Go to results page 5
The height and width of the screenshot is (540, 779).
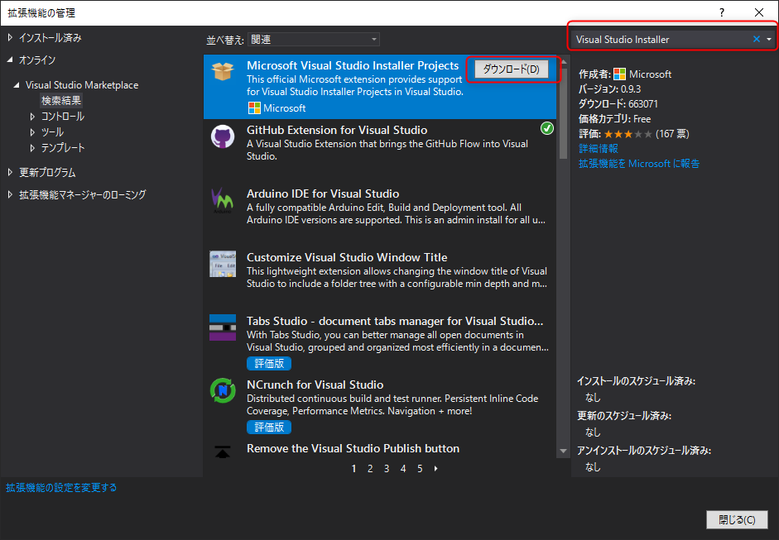[420, 469]
